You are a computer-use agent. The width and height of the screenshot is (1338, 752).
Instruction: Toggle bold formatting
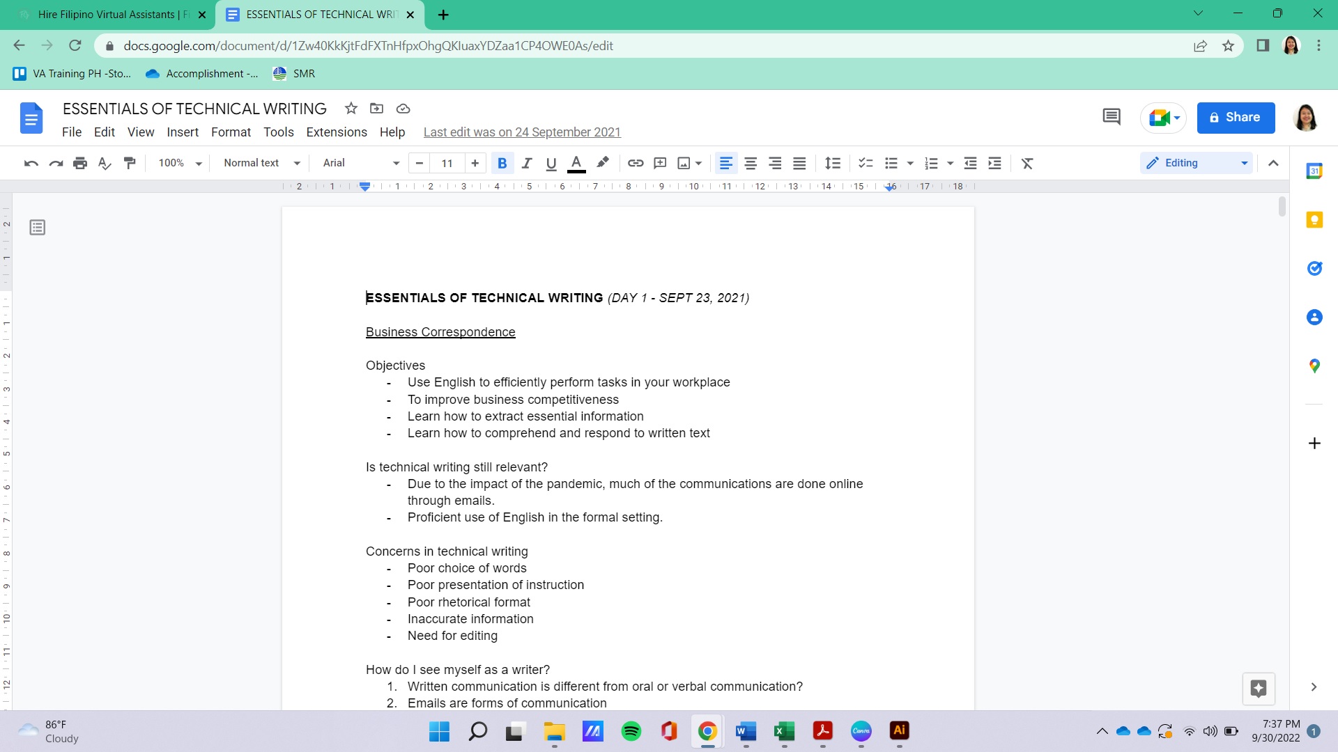502,163
